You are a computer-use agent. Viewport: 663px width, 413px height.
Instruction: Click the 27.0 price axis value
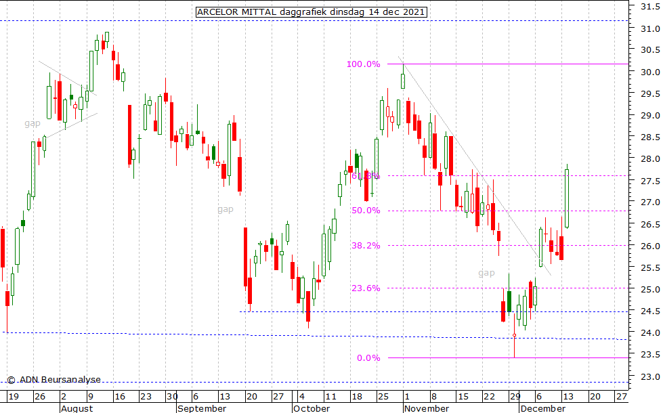(x=650, y=202)
